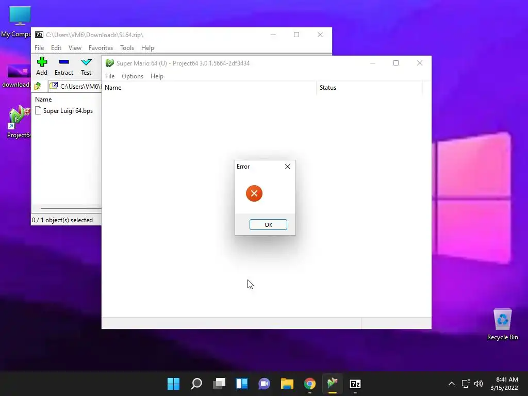Minimize the 7-Zip window
This screenshot has width=528, height=396.
(273, 35)
